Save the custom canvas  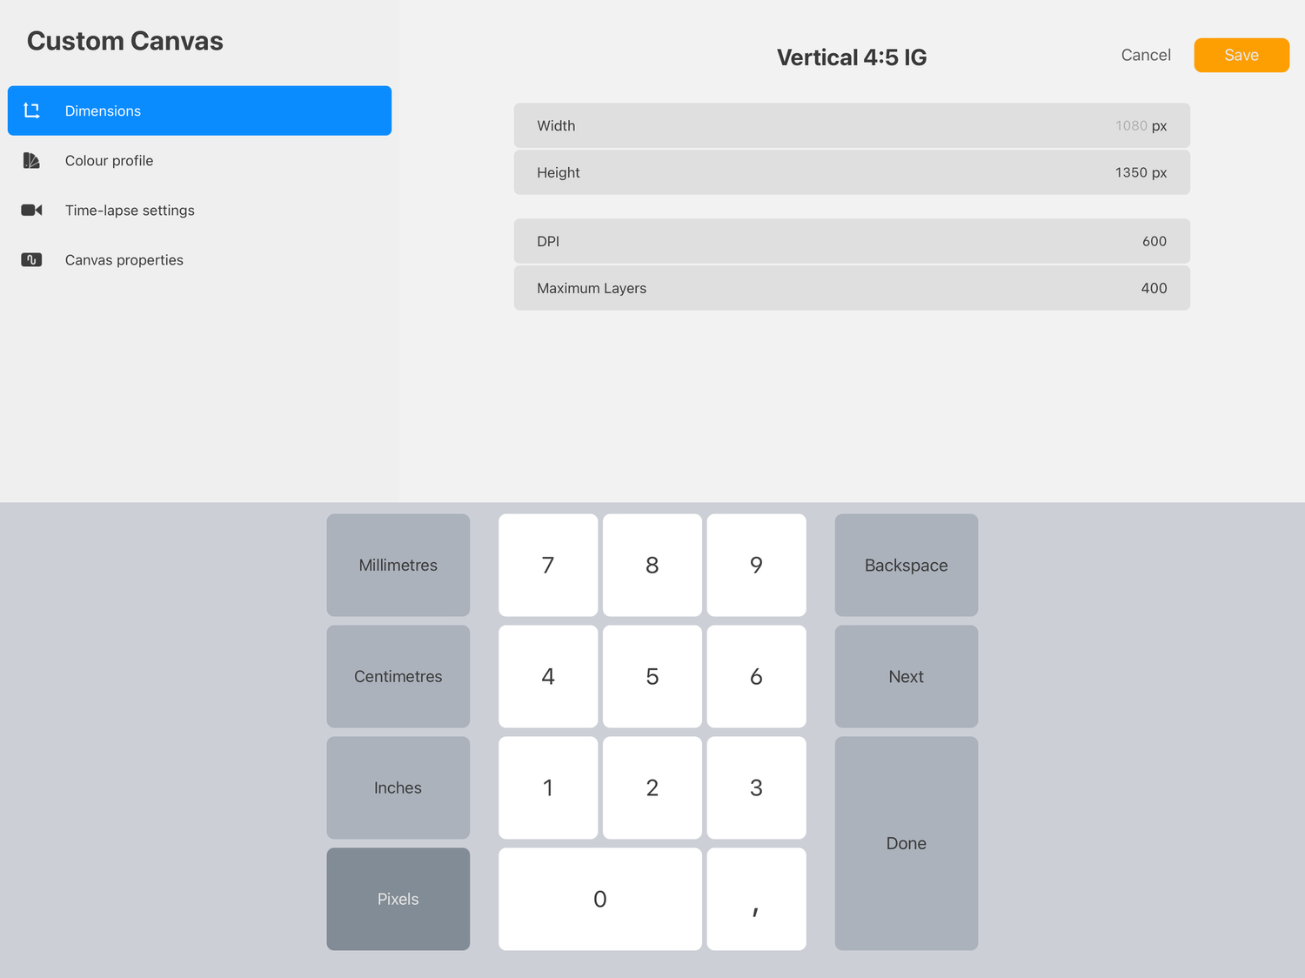click(x=1241, y=55)
